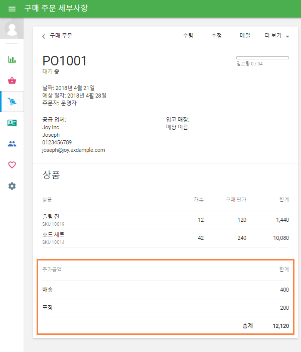The width and height of the screenshot is (301, 352).
Task: Click the PO1001 order title
Action: (65, 61)
